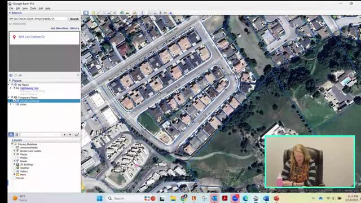
Task: Toggle the Places layer checkbox
Action: 15,155
